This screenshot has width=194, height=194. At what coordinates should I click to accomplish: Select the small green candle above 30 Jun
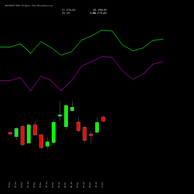pos(47,144)
